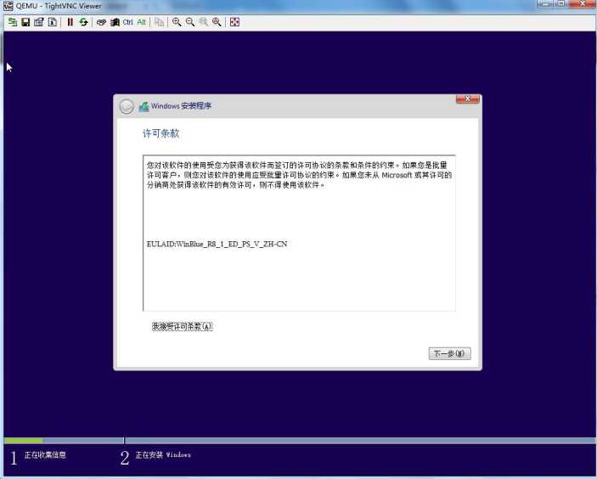Click the file transfer toolbar icon

(x=159, y=22)
